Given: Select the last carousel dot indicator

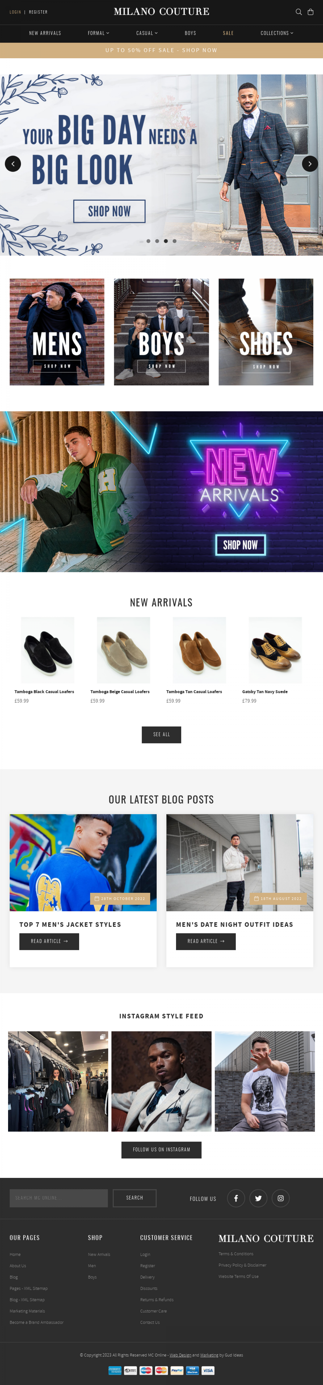Looking at the screenshot, I should pyautogui.click(x=174, y=241).
